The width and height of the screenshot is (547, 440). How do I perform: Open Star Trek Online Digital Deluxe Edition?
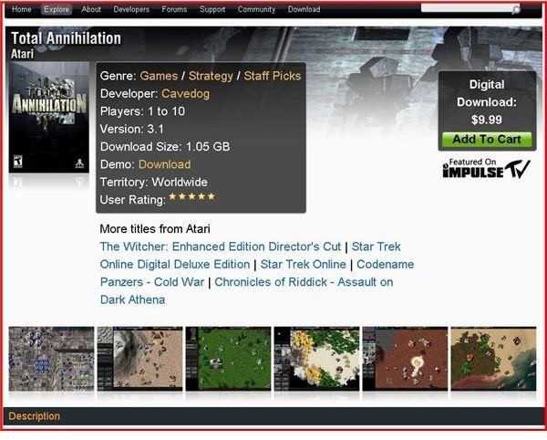point(175,265)
